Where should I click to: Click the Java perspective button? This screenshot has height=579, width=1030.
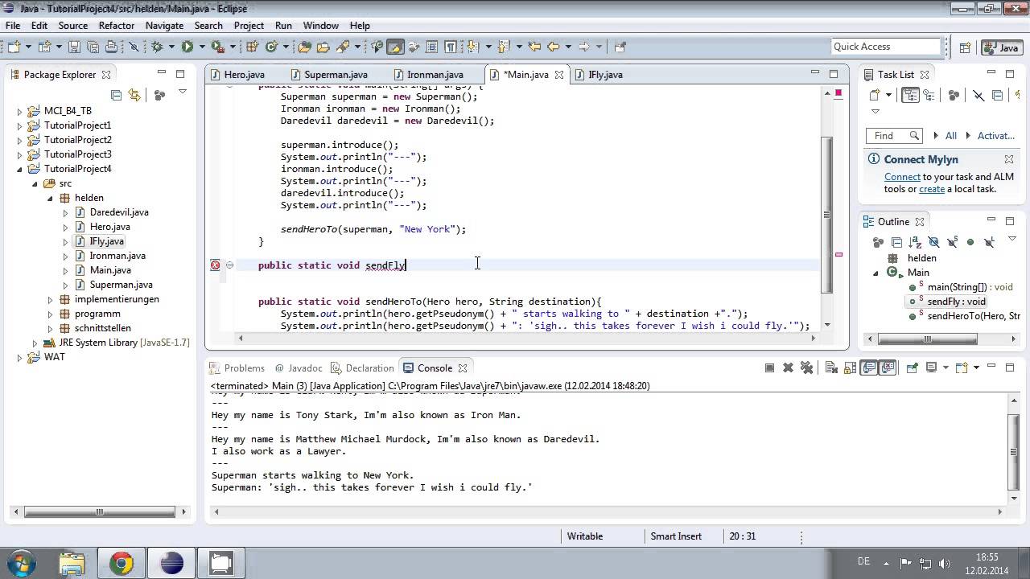pyautogui.click(x=1002, y=47)
